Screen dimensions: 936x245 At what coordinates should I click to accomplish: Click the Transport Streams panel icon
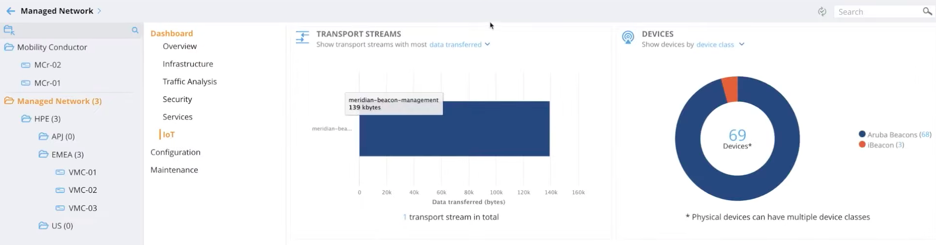point(302,38)
